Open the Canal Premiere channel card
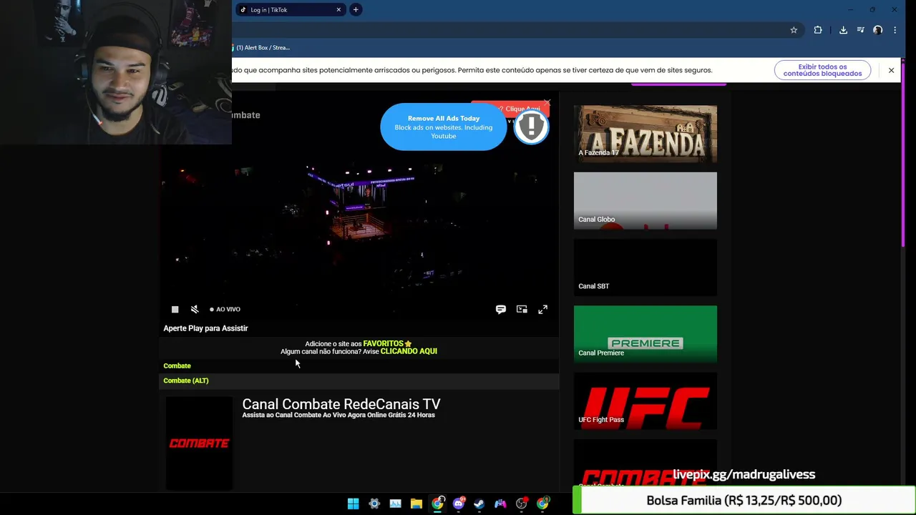 645,334
